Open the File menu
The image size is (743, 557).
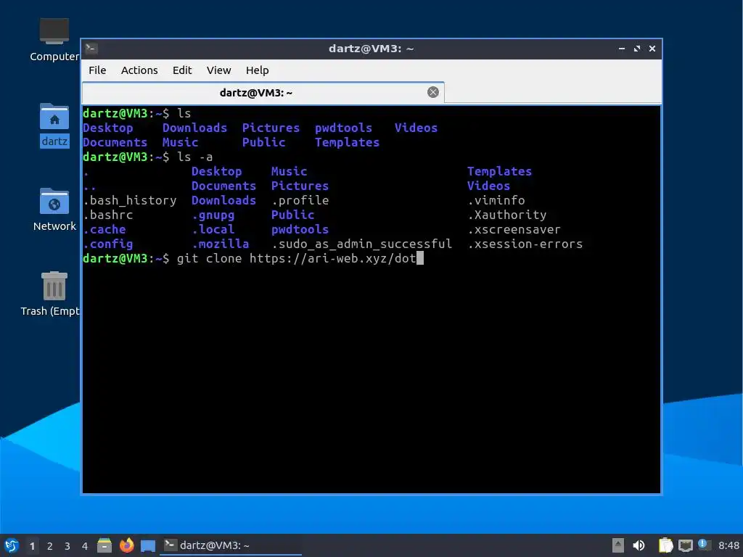(x=97, y=70)
